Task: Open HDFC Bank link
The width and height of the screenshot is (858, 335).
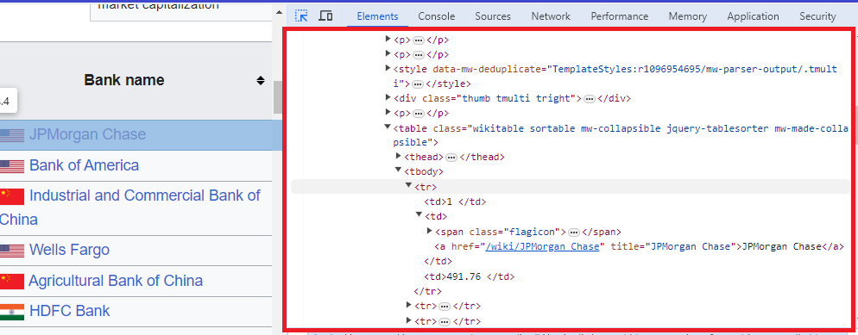Action: pos(70,311)
